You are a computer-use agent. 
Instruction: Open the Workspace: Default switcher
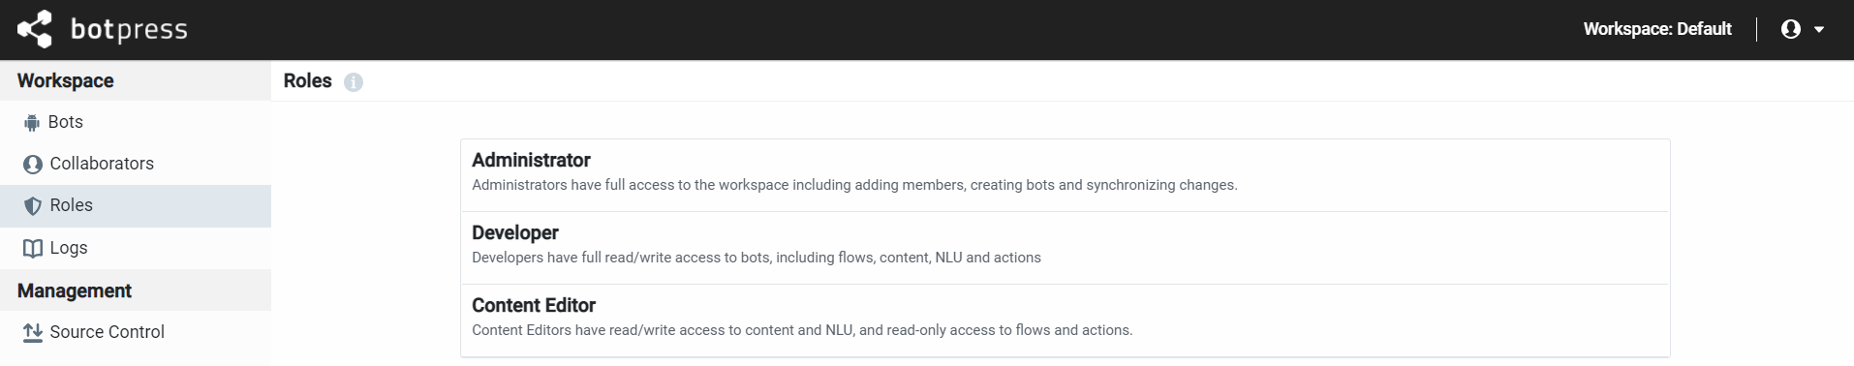[x=1657, y=29]
